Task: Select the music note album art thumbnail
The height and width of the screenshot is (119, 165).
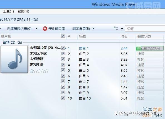Action: coord(14,59)
